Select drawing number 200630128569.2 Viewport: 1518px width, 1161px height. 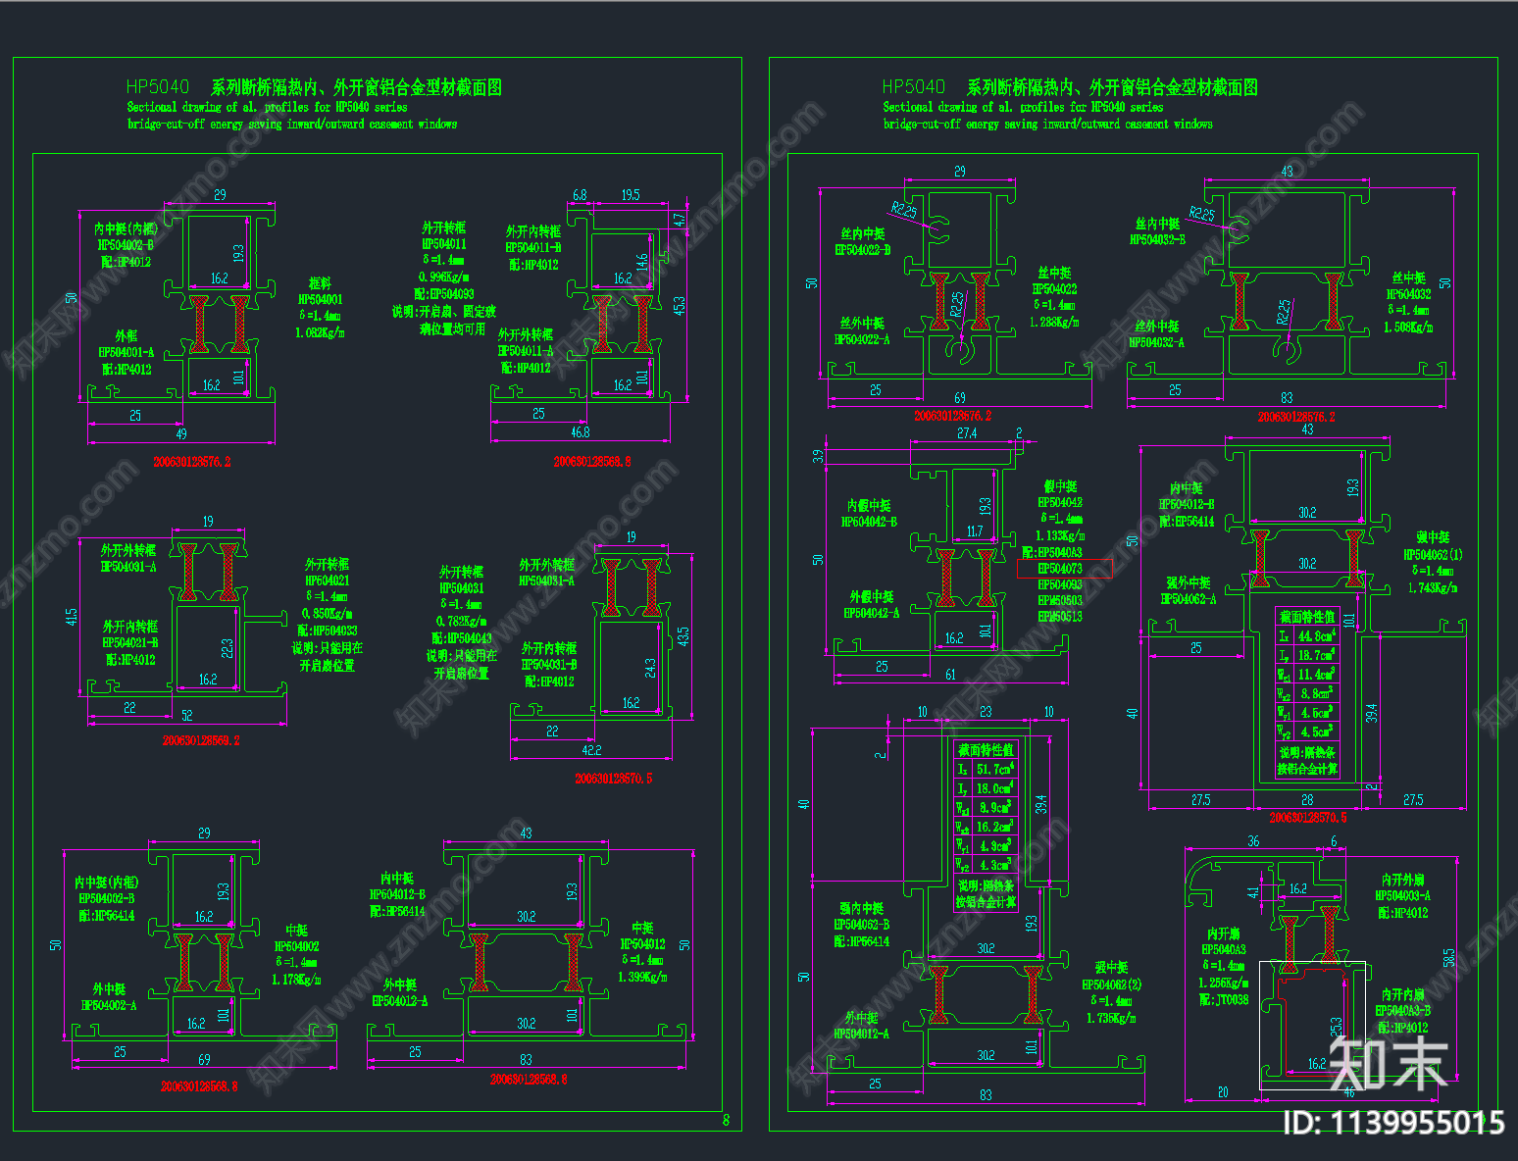tap(201, 740)
